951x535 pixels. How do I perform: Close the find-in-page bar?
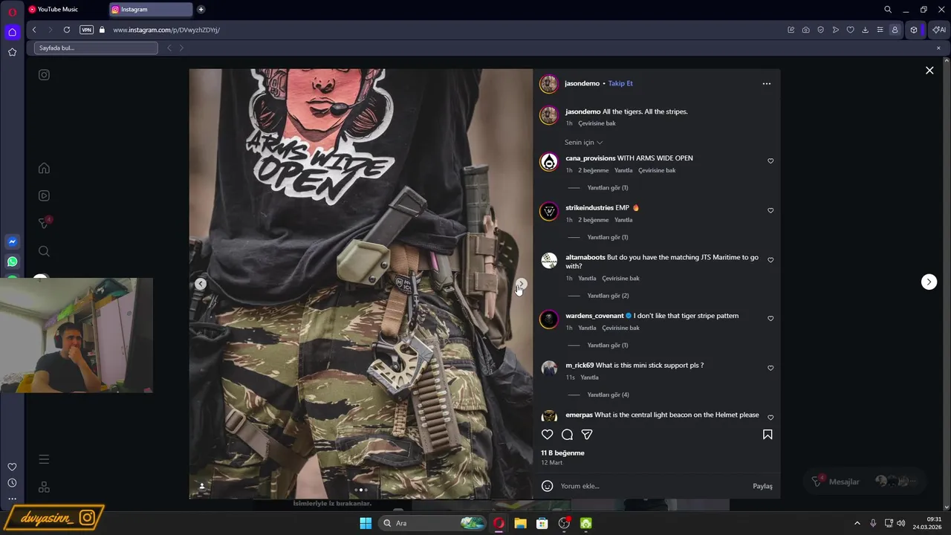[x=938, y=48]
